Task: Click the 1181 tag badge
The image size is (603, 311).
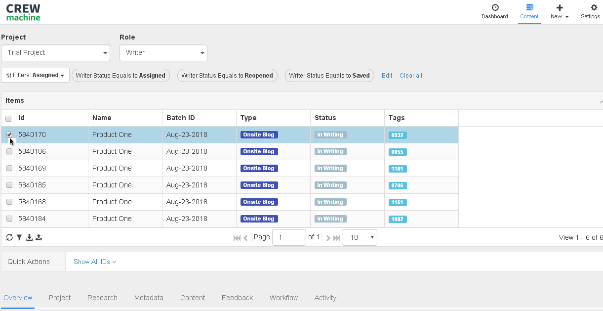Action: (x=398, y=169)
